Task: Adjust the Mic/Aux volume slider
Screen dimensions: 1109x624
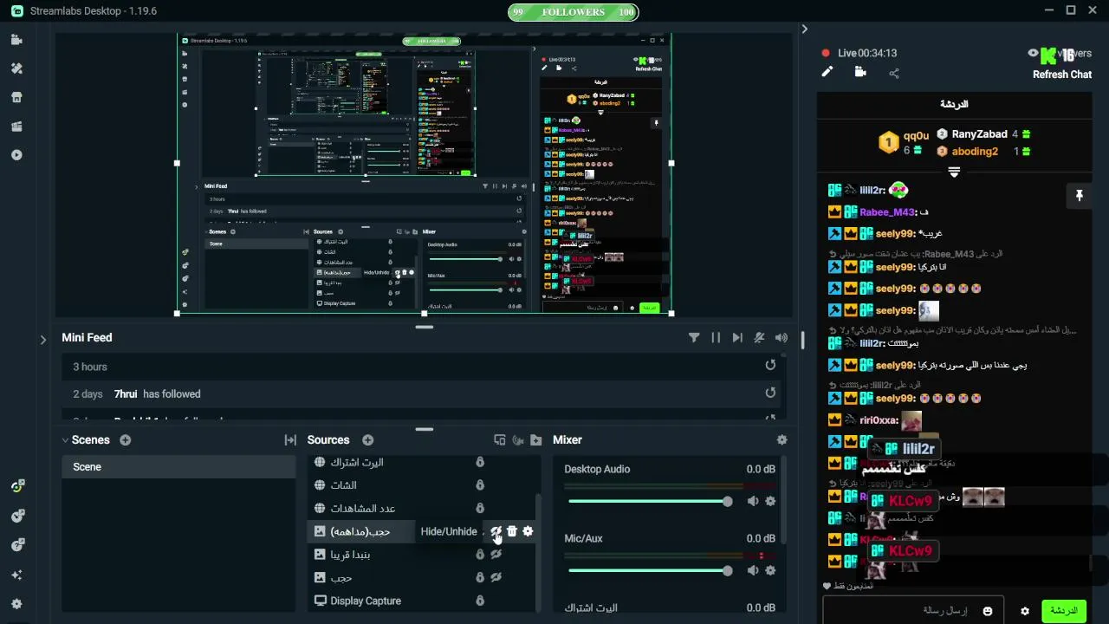Action: tap(650, 570)
